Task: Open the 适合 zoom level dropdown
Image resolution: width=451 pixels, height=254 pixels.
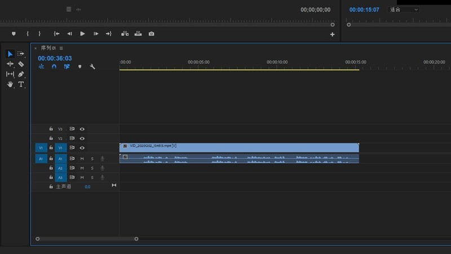Action: click(x=404, y=10)
